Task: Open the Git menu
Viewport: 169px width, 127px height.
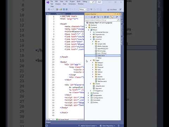Action: tap(67, 1)
